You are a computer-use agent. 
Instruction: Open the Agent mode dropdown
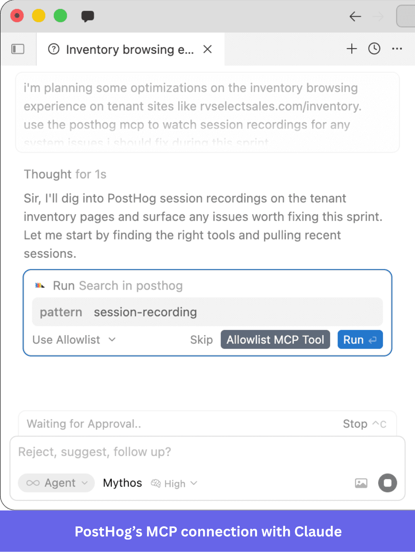point(56,483)
